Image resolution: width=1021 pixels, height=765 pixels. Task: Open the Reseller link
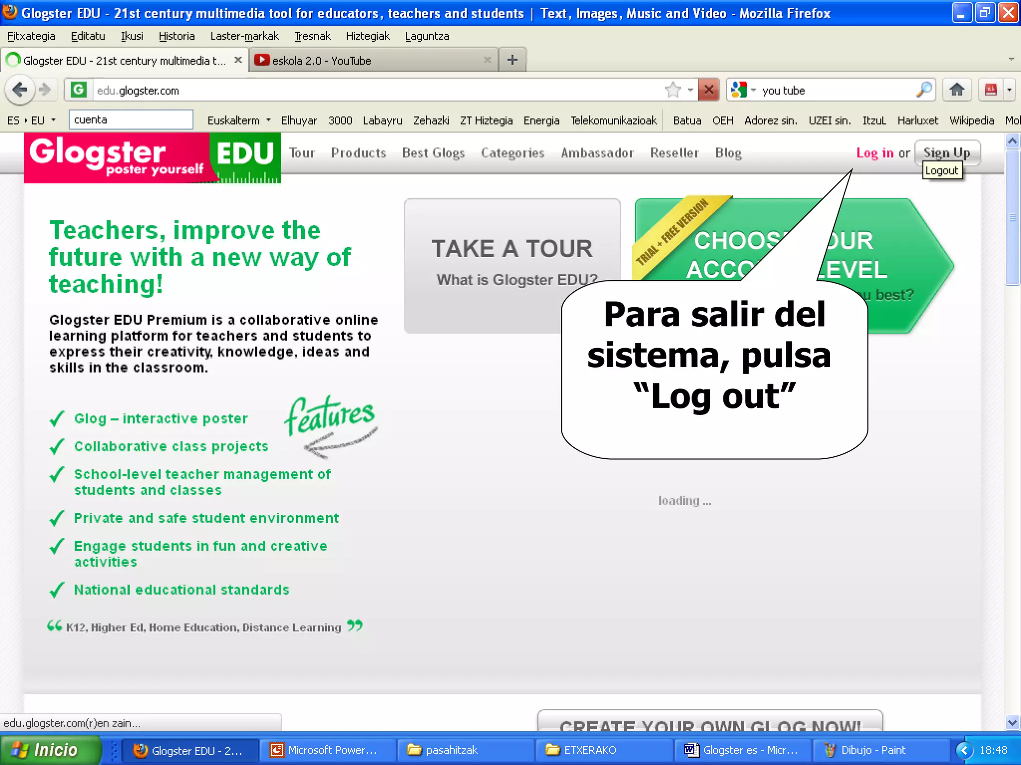click(x=674, y=152)
